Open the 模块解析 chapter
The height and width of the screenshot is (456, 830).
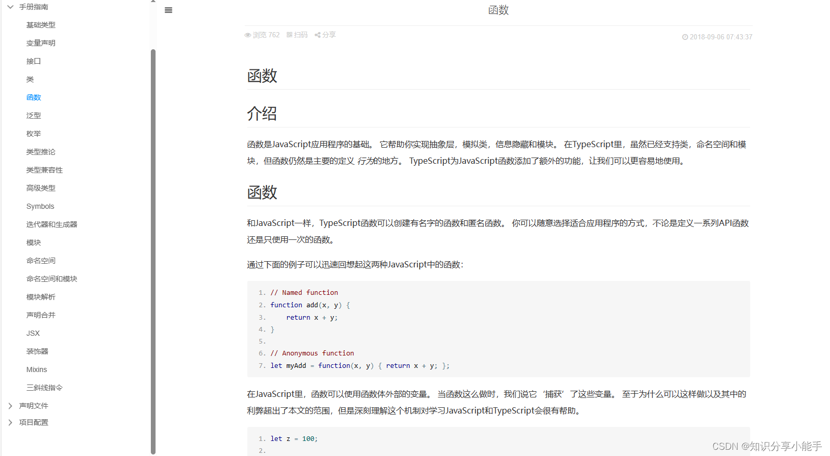point(41,297)
